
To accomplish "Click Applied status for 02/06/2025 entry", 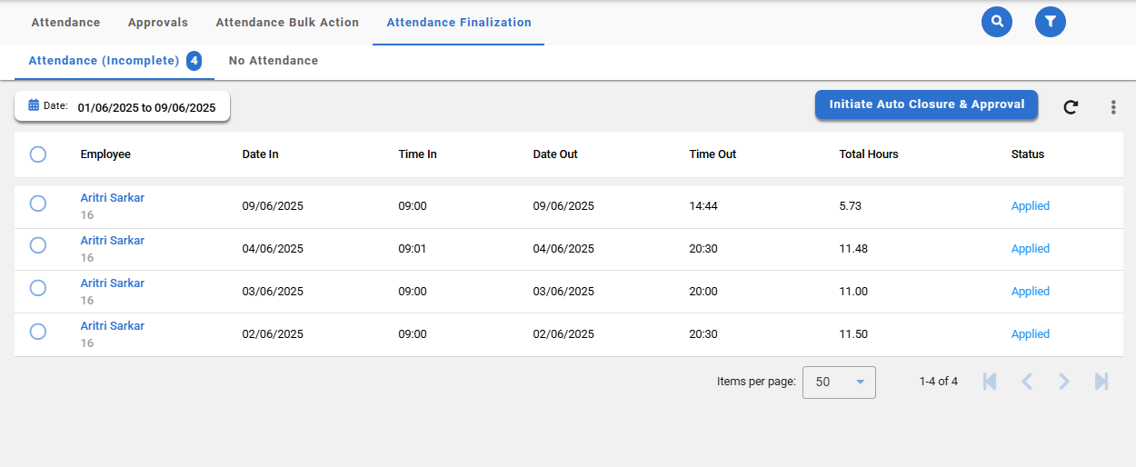I will (1030, 334).
